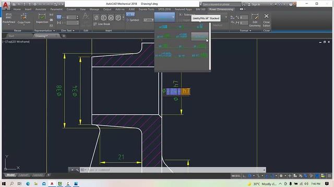
Task: Increase the precision stepper value
Action: 78,16
